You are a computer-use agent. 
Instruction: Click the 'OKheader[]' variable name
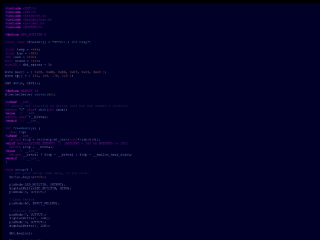(36, 42)
